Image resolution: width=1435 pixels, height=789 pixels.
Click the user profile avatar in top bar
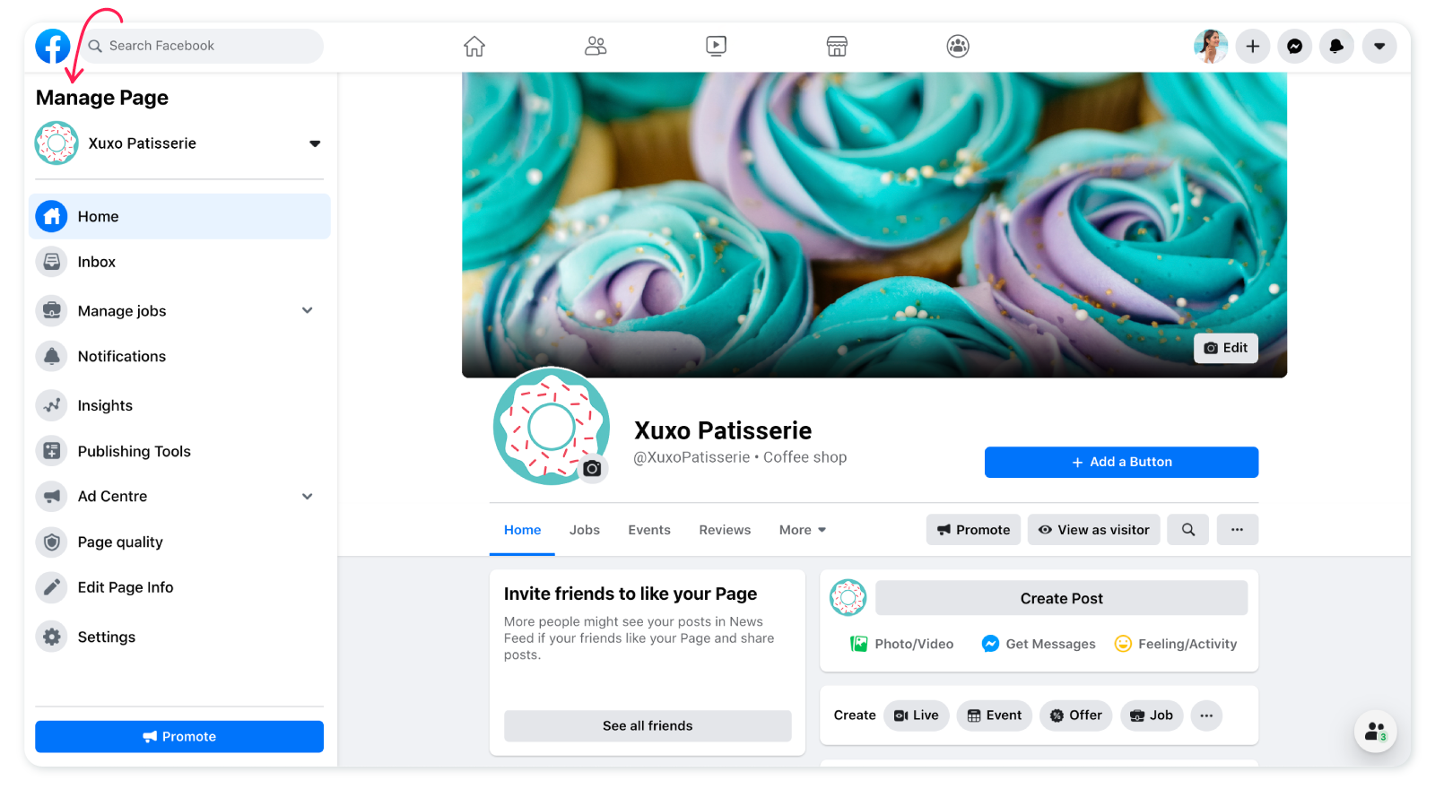click(x=1211, y=46)
